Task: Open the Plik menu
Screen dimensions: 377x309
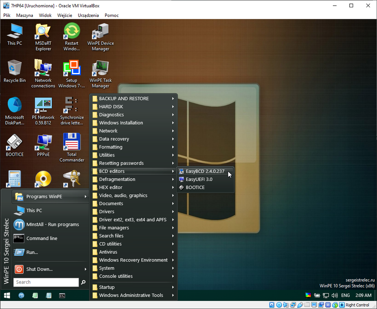Action: pyautogui.click(x=7, y=15)
